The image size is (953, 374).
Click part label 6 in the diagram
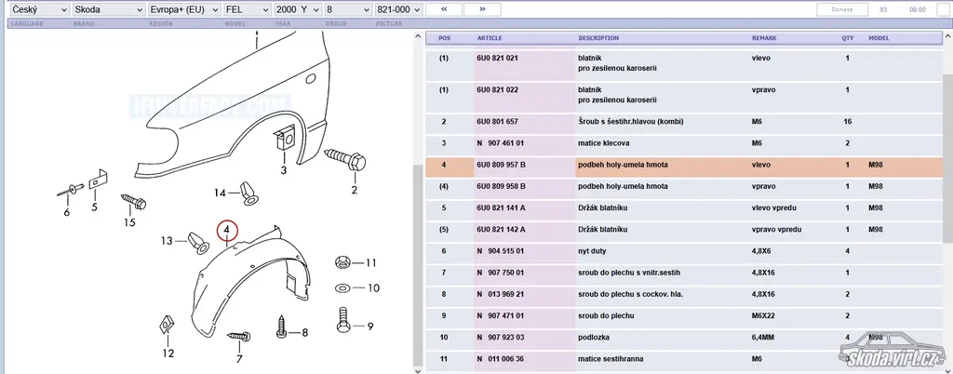(x=67, y=212)
